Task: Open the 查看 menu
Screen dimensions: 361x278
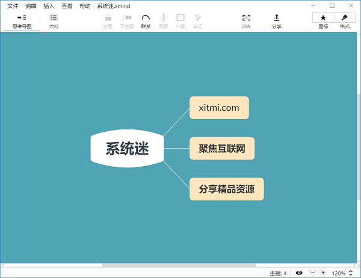Action: click(x=67, y=6)
